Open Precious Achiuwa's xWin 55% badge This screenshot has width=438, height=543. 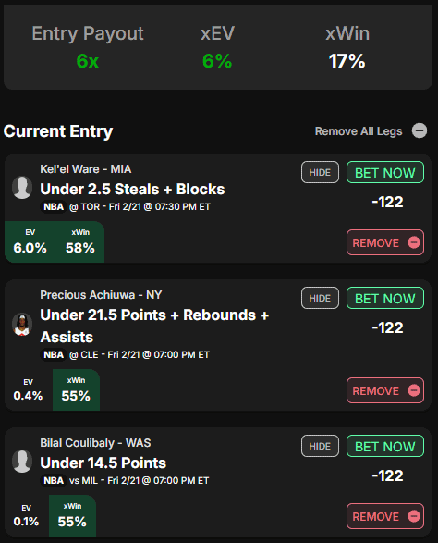pos(76,390)
